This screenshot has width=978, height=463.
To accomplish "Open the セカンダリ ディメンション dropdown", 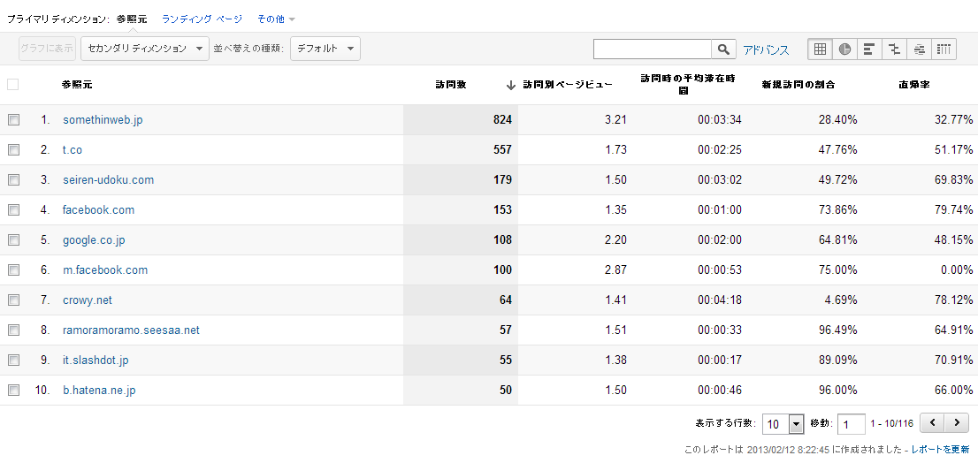I will point(144,49).
